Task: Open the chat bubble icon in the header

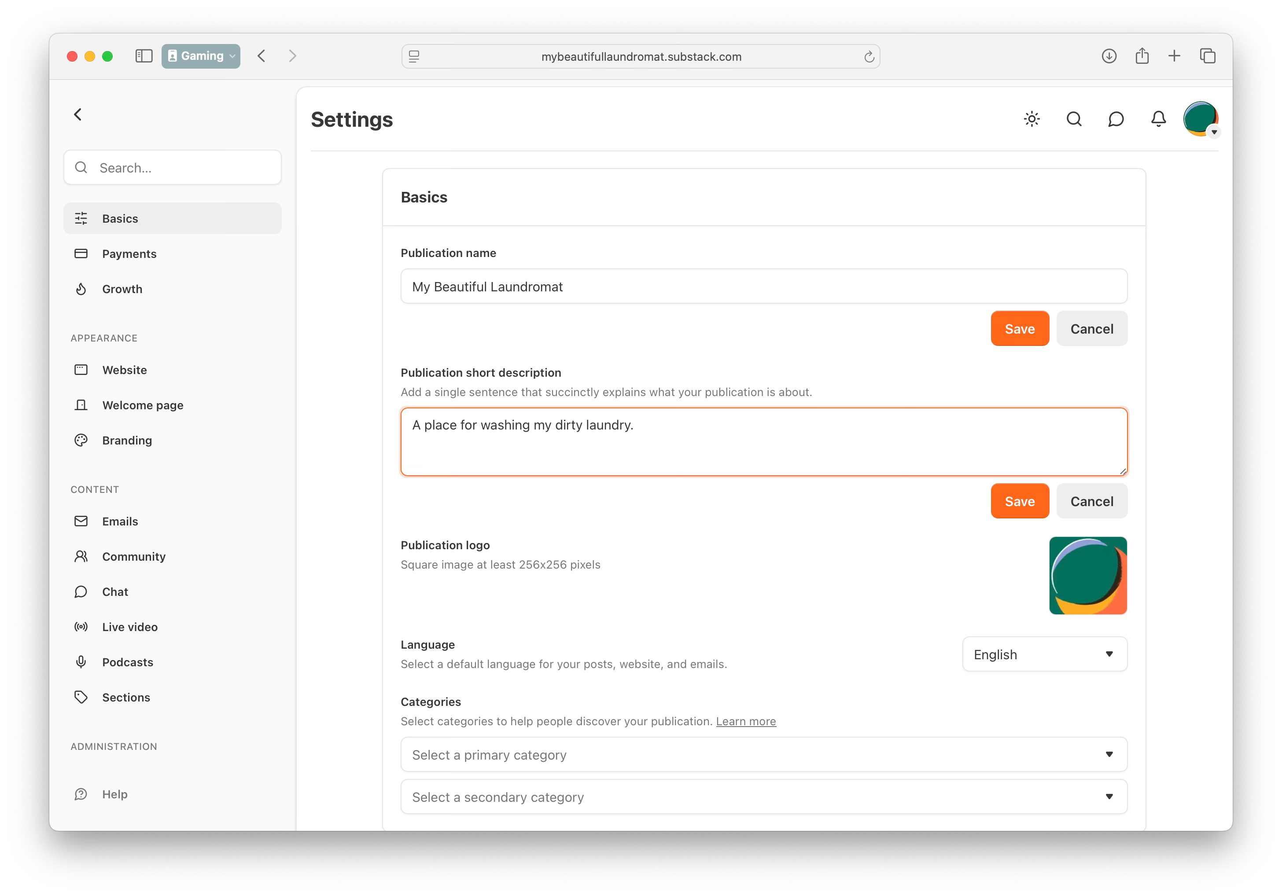Action: 1116,119
